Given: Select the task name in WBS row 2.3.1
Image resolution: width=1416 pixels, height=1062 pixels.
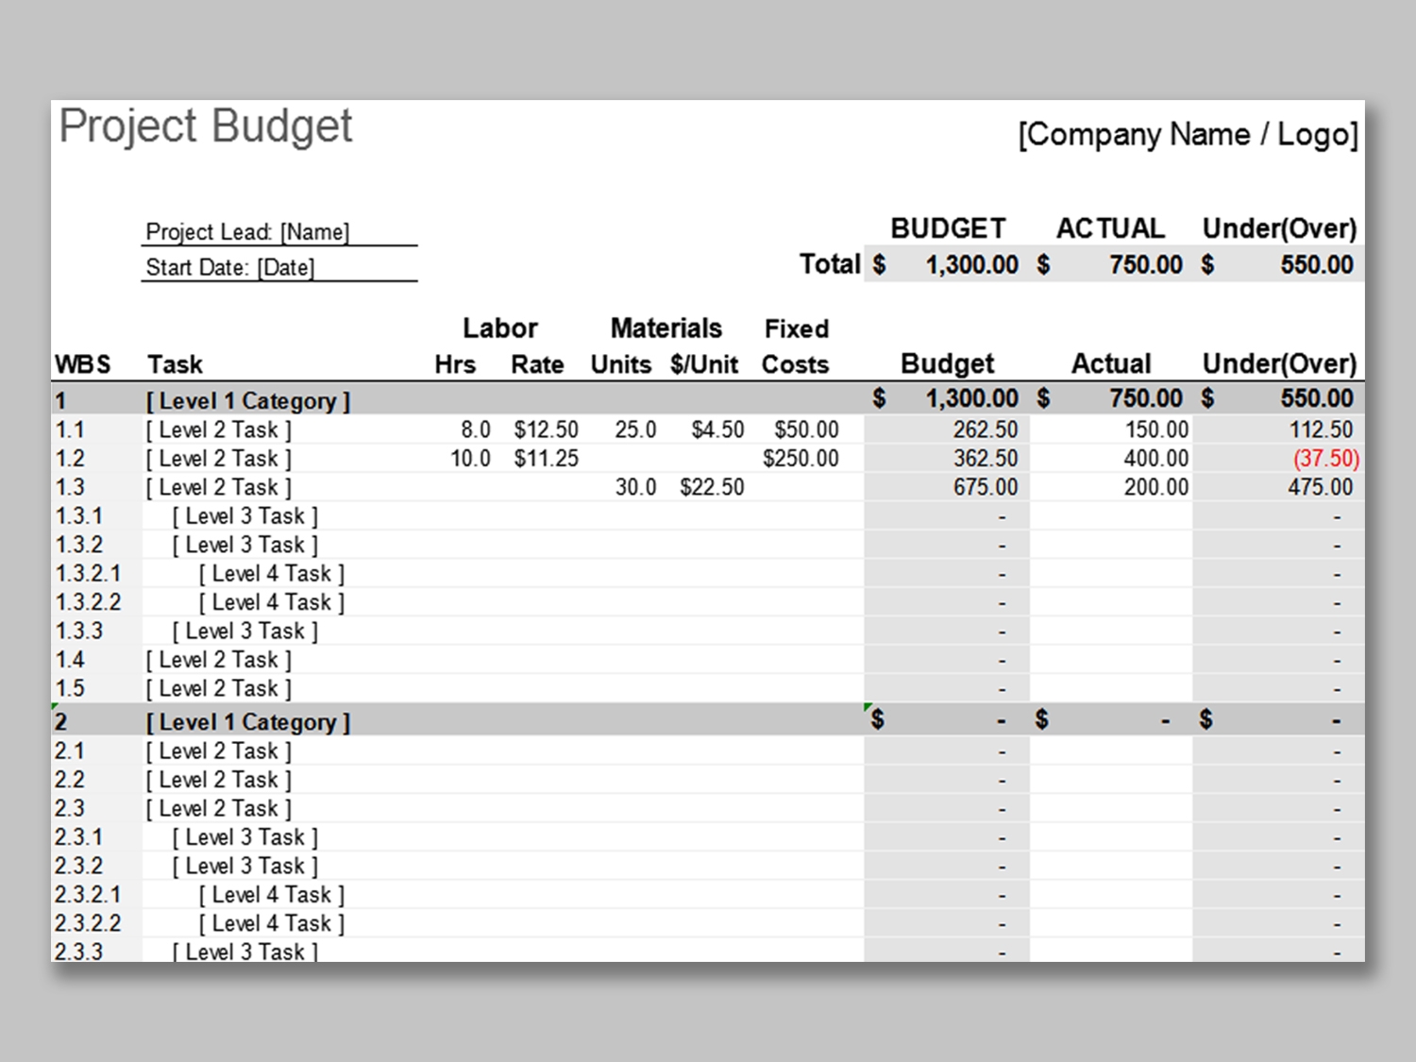Looking at the screenshot, I should pyautogui.click(x=244, y=837).
